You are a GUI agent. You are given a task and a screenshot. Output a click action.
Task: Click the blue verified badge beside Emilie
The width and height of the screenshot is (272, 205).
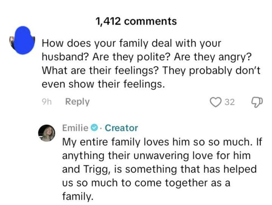tap(94, 128)
